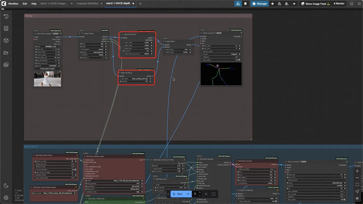
Task: Open the Workflow menu
Action: tap(13, 4)
